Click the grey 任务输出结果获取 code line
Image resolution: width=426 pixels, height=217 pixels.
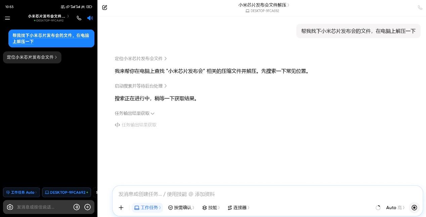point(136,125)
